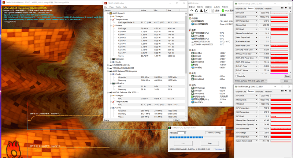This screenshot has width=293, height=158.
Task: Open hamburger menu in top GPU-Z window
Action: 290,8
